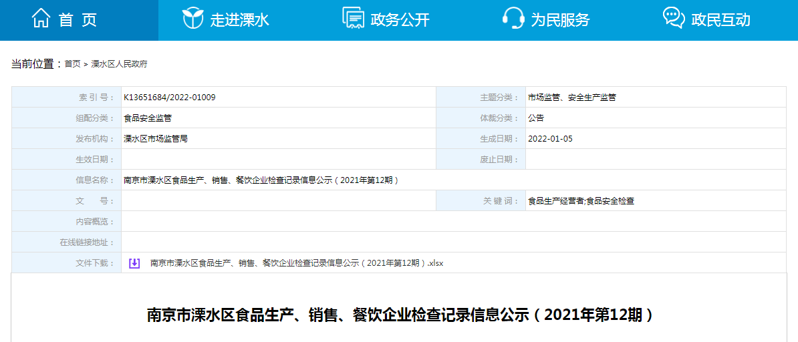This screenshot has height=342, width=798.
Task: Click the 生效日期 label cell
Action: [67, 159]
